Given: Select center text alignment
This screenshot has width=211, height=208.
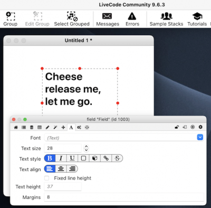Looking at the screenshot, I should [61, 169].
